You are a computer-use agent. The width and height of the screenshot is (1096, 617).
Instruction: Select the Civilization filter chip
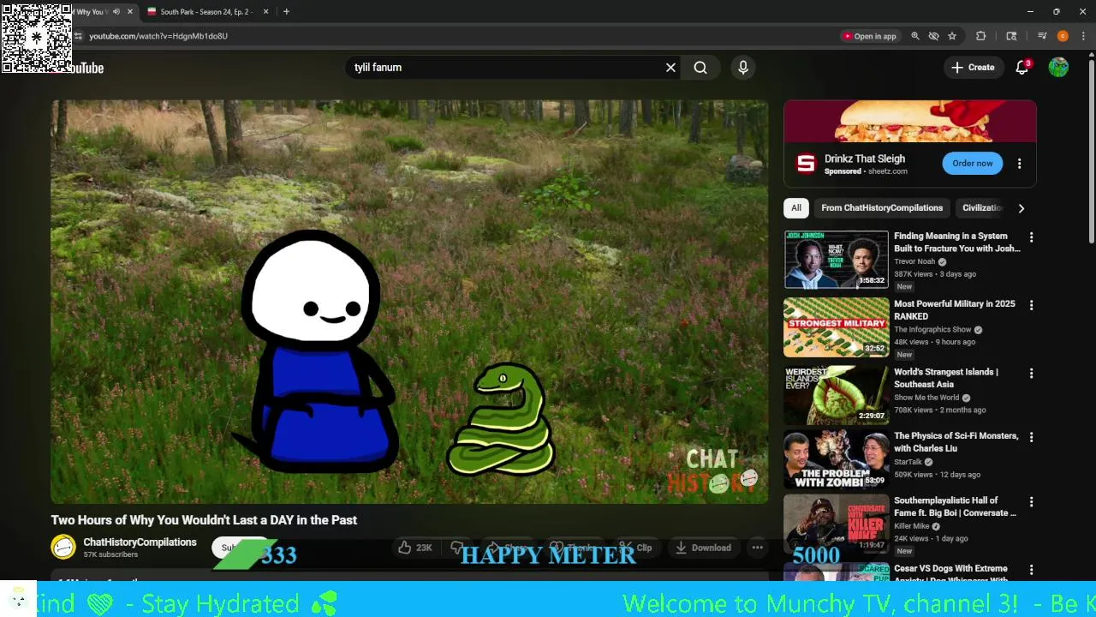tap(981, 208)
